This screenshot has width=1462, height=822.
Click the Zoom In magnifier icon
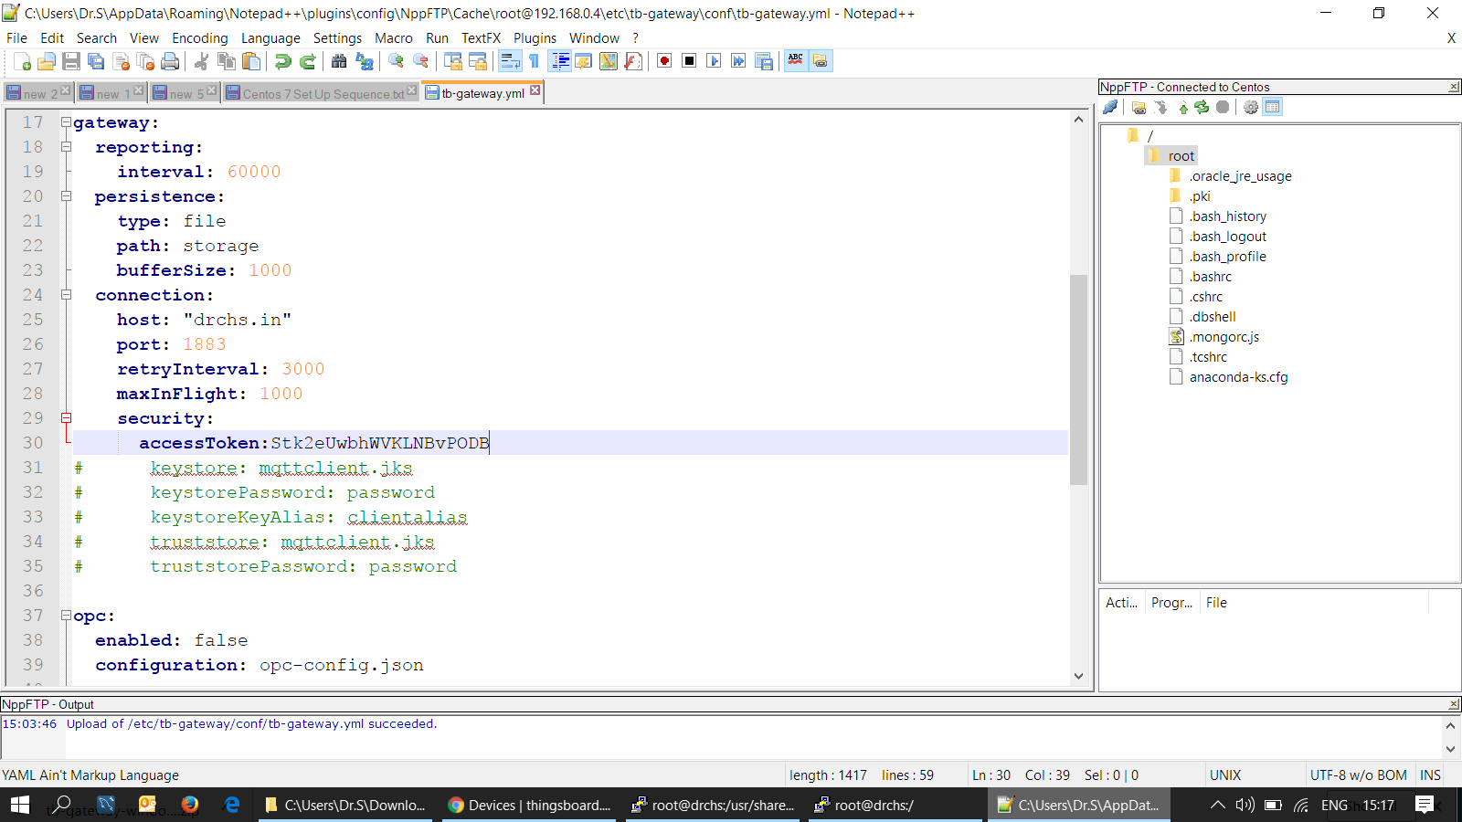(396, 61)
